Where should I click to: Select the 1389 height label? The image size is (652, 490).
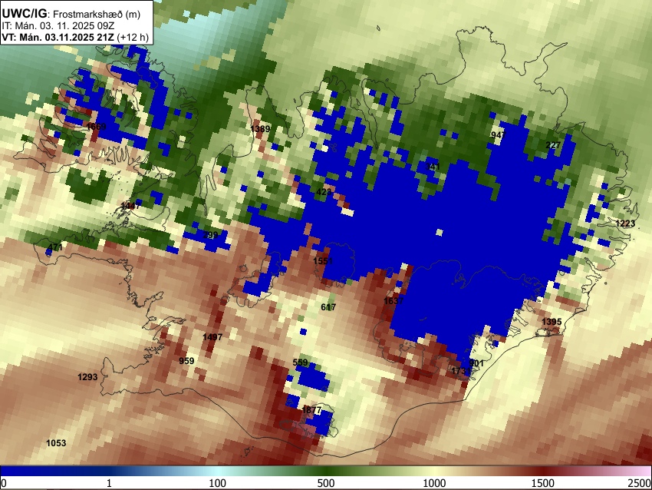(260, 128)
